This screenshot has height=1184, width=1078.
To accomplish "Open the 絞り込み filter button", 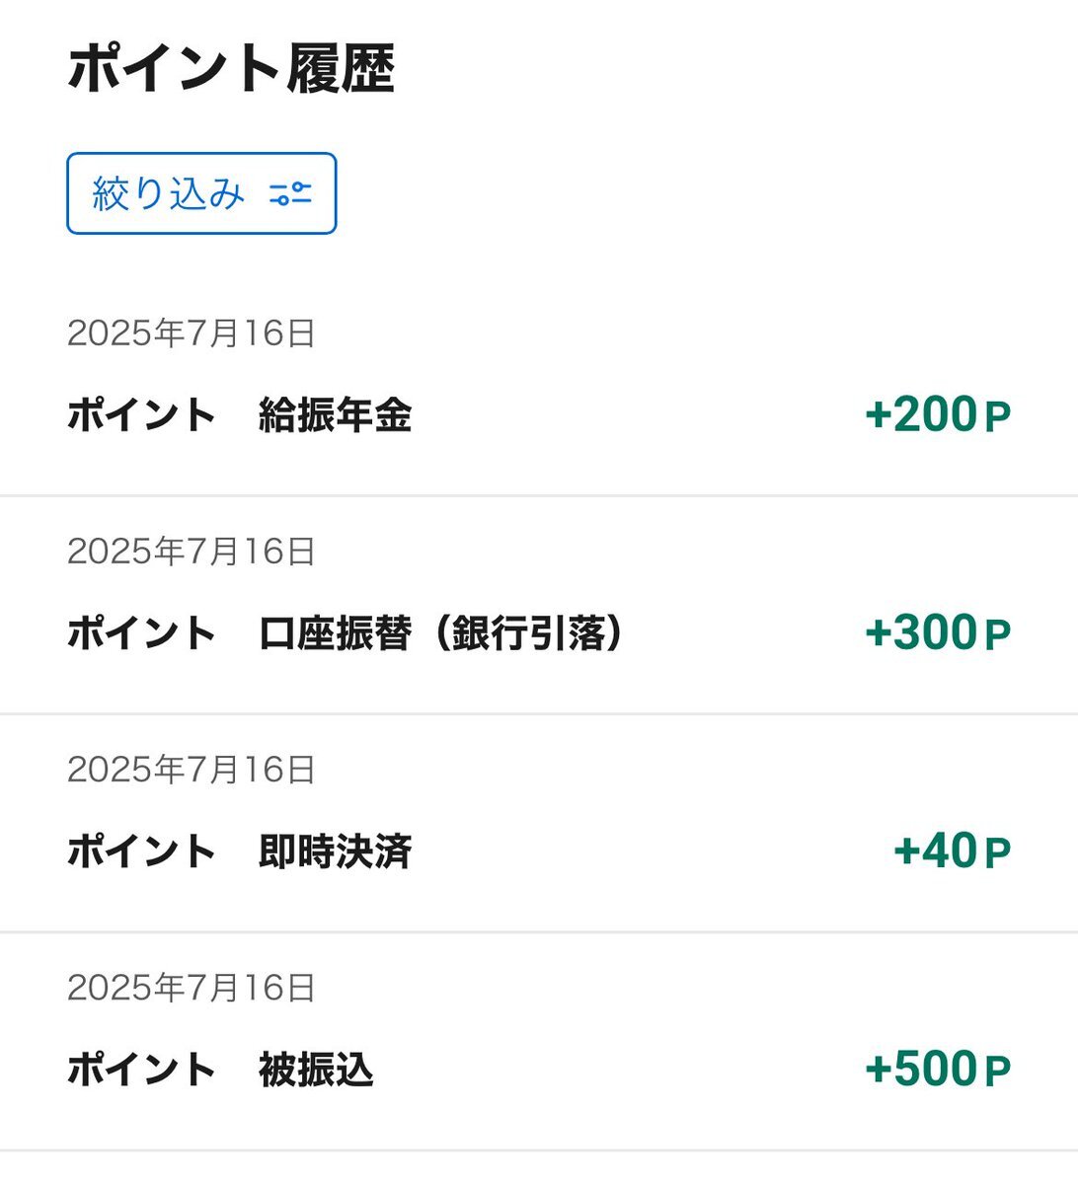I will (201, 193).
